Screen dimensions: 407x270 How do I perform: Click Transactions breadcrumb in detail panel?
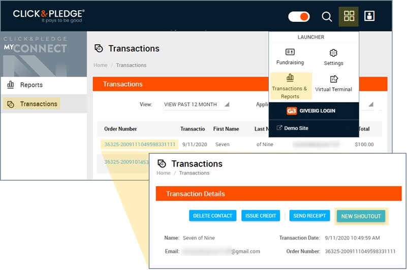coord(194,173)
